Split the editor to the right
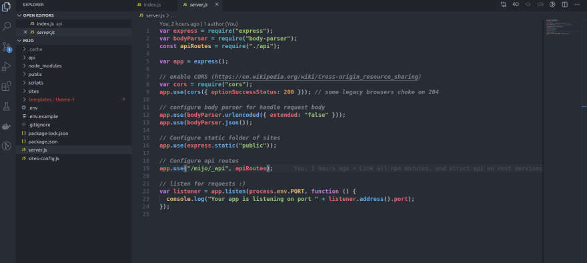The image size is (587, 263). tap(564, 5)
